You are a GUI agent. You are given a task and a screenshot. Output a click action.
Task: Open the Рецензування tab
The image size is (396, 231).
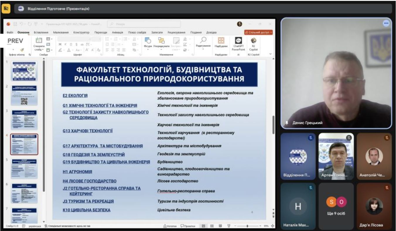click(177, 32)
